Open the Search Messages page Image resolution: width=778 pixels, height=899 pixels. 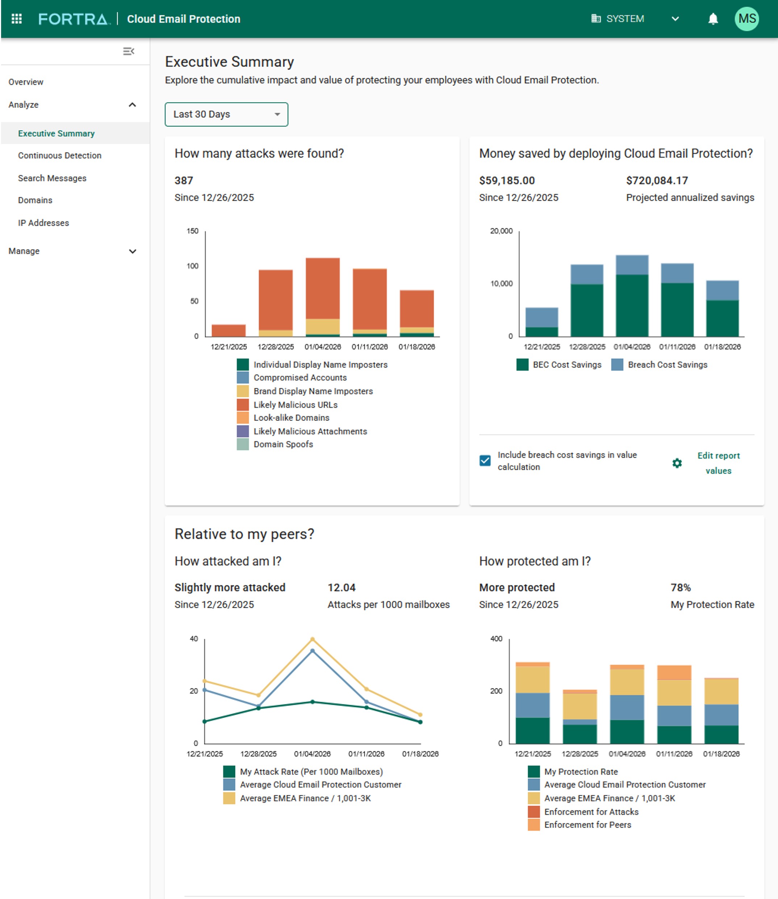(52, 178)
